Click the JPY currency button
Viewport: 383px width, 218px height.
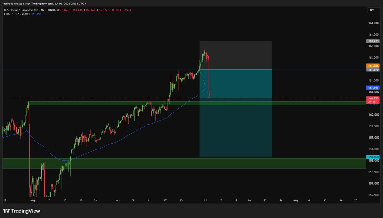(x=373, y=11)
